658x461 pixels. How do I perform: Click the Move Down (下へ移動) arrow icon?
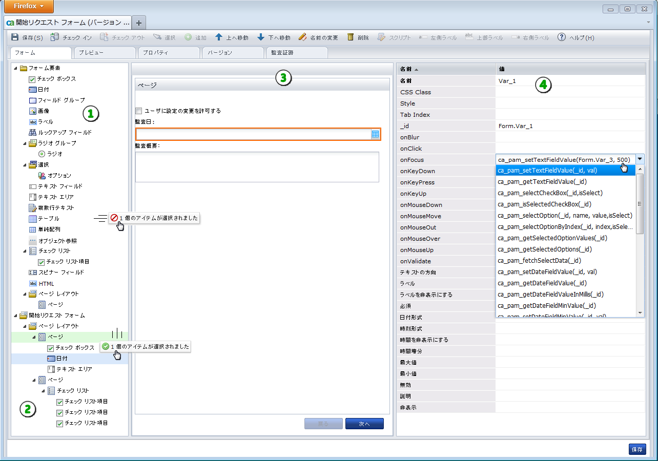(x=261, y=37)
